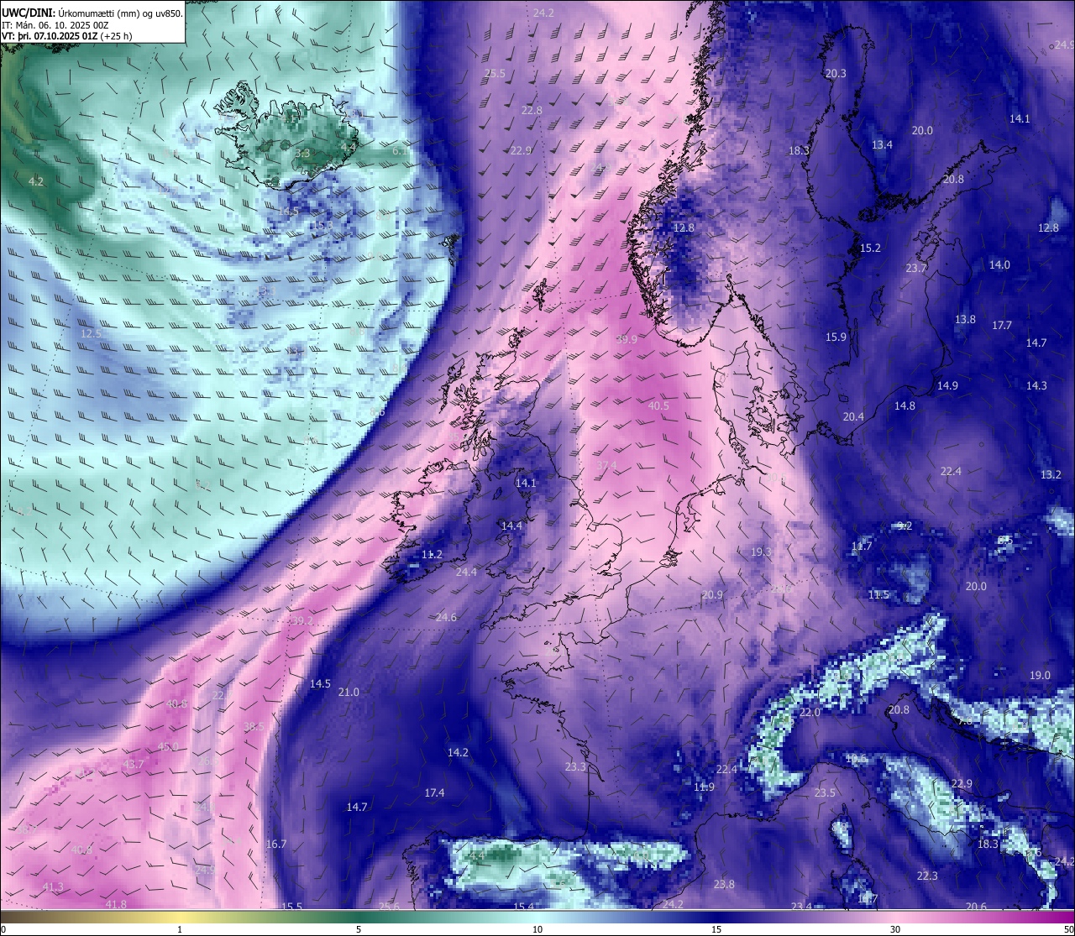
Task: Click the legend tick label 0
Action: pyautogui.click(x=3, y=929)
